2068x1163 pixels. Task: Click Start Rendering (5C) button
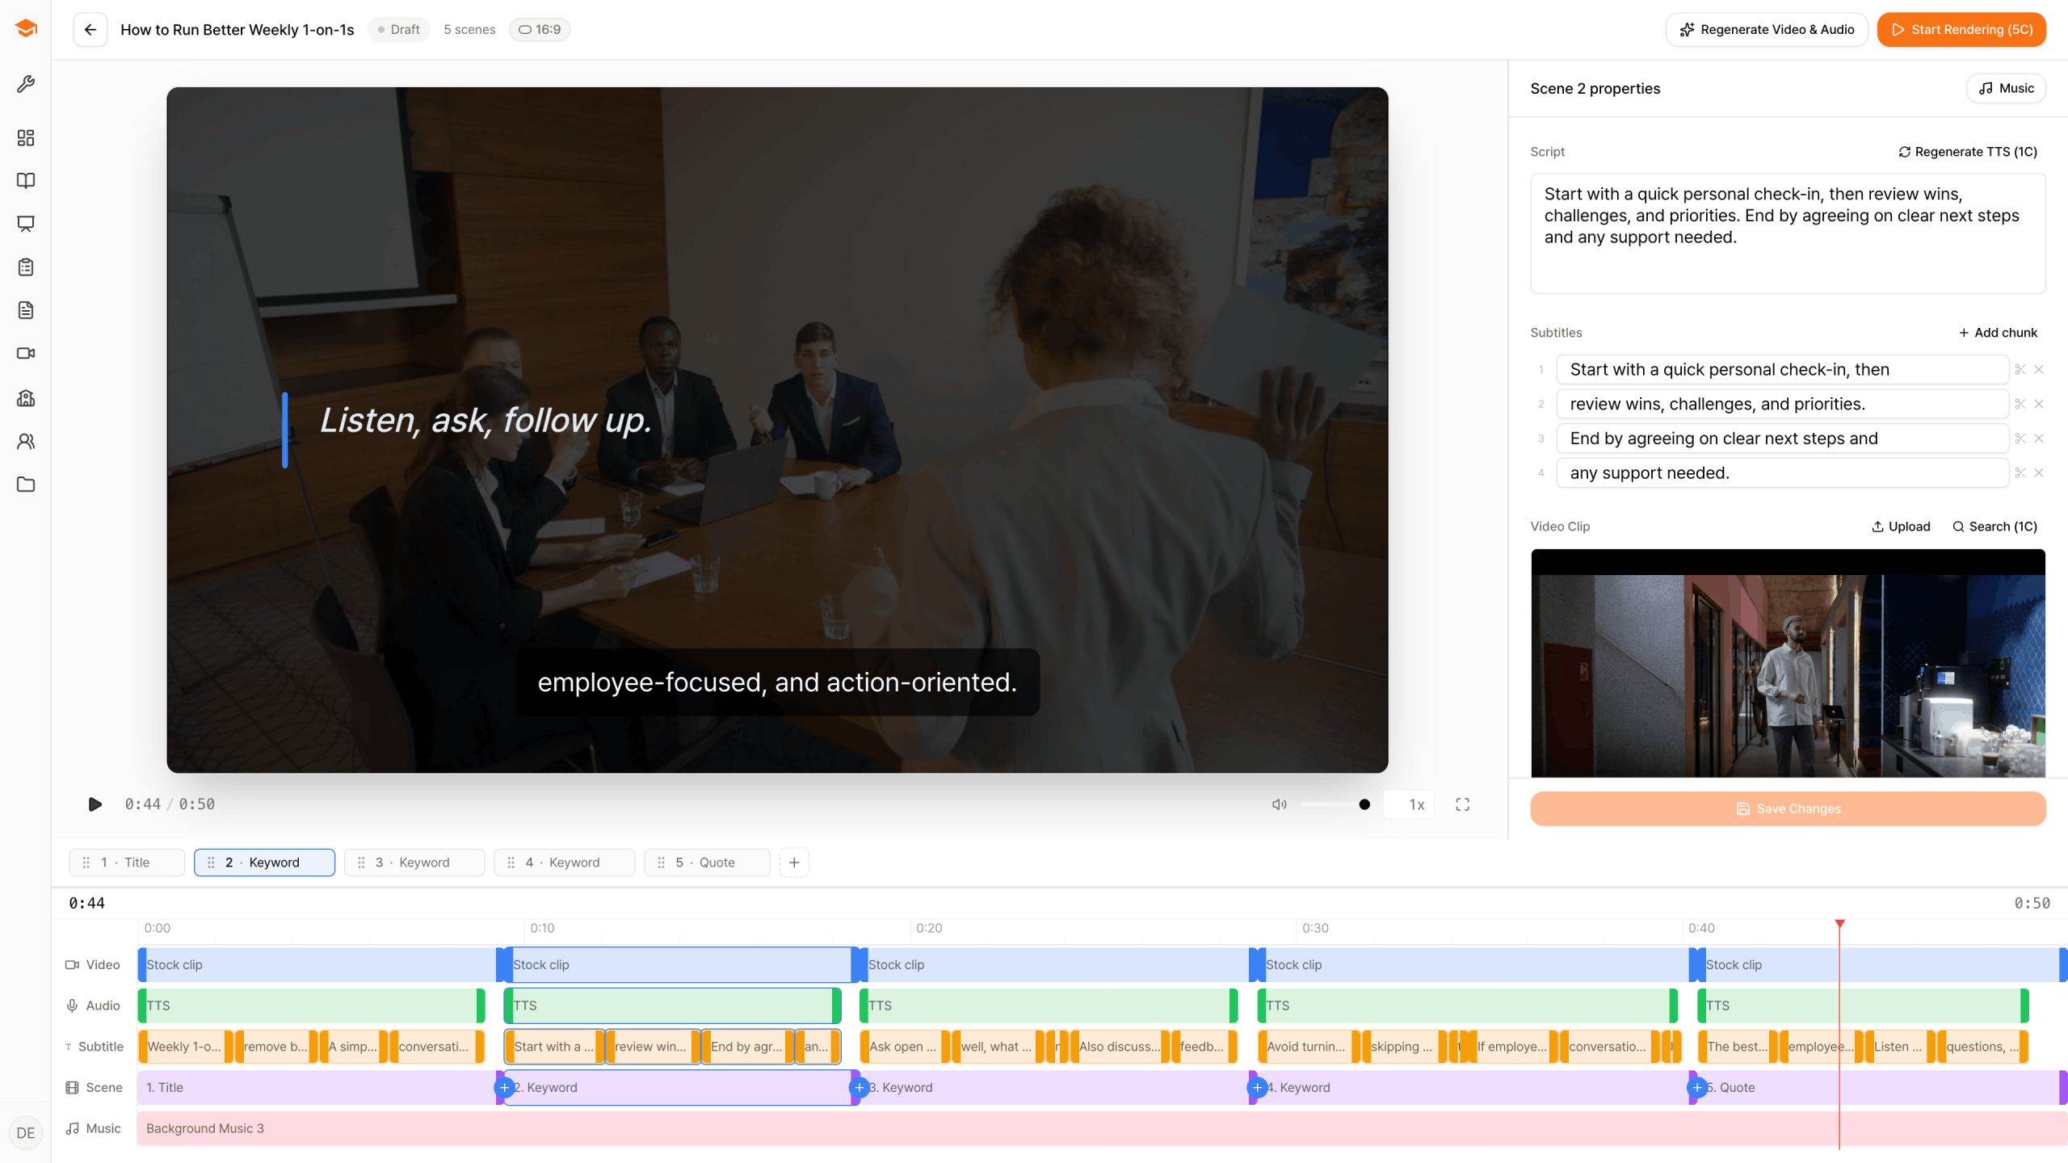1961,30
